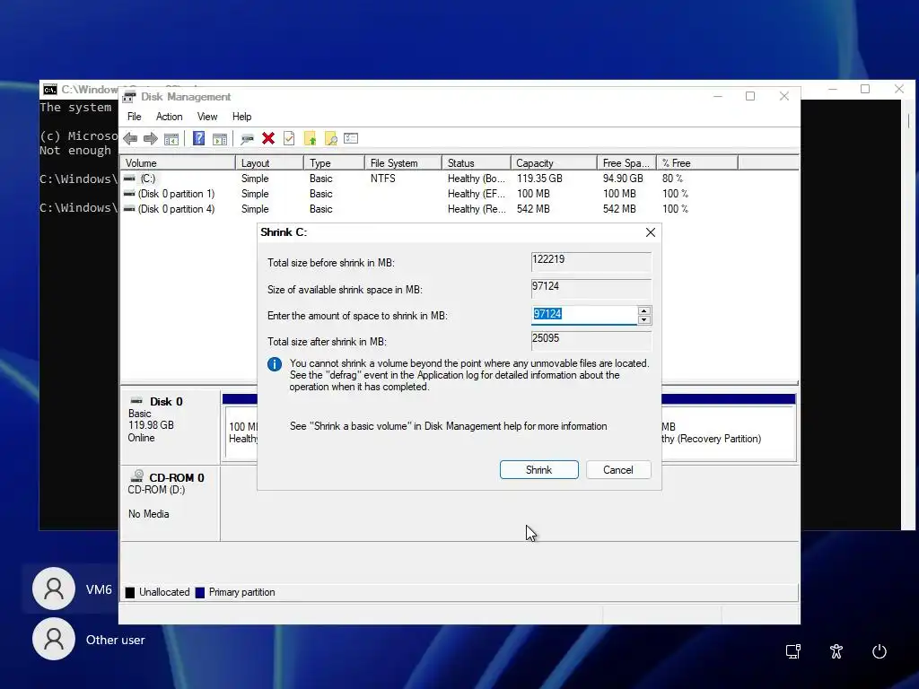Open the Help question-mark toolbar icon
Image resolution: width=919 pixels, height=689 pixels.
coord(199,138)
